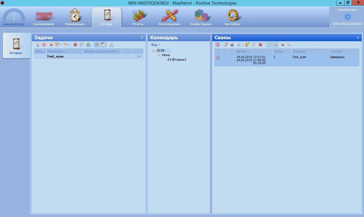The width and height of the screenshot is (364, 217).
Task: Clear the filter in the Задачи toolbar
Action: coord(50,45)
